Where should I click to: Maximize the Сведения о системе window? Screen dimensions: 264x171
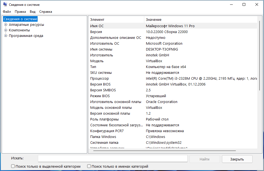click(x=244, y=4)
